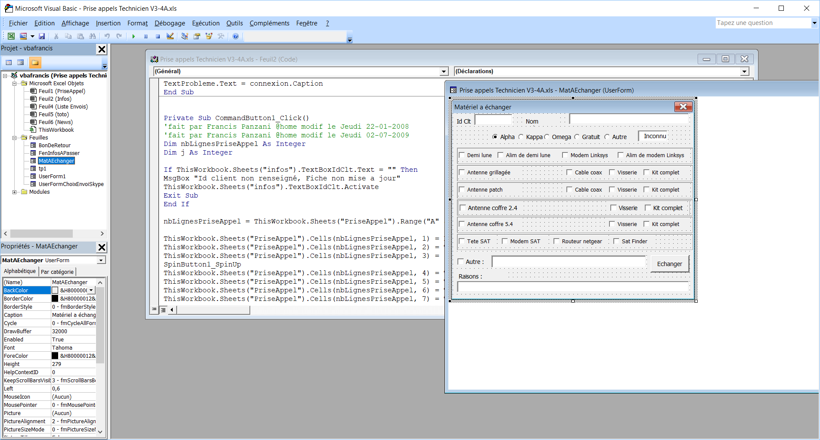Click Full Module View icon in code window

(x=163, y=310)
